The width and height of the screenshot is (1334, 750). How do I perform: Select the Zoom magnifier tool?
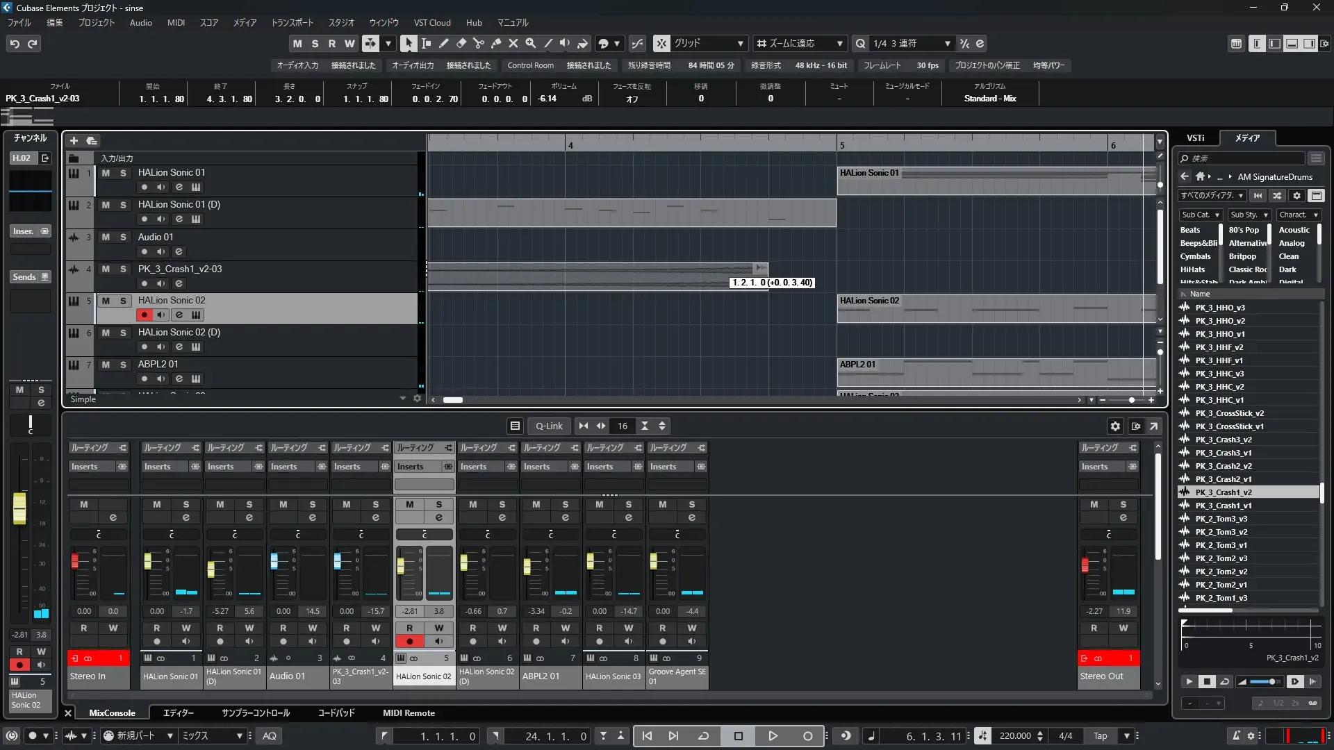pyautogui.click(x=530, y=44)
